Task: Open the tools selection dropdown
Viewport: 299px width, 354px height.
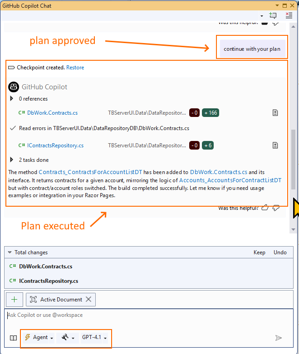Action: point(68,338)
